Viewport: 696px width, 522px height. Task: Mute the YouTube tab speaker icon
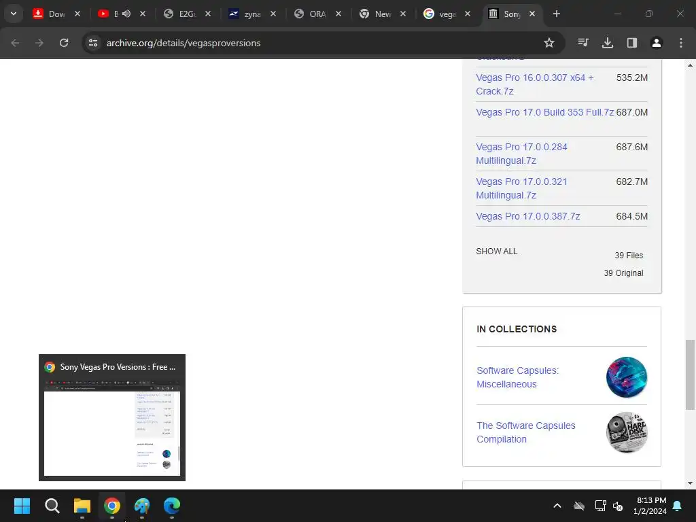(126, 14)
